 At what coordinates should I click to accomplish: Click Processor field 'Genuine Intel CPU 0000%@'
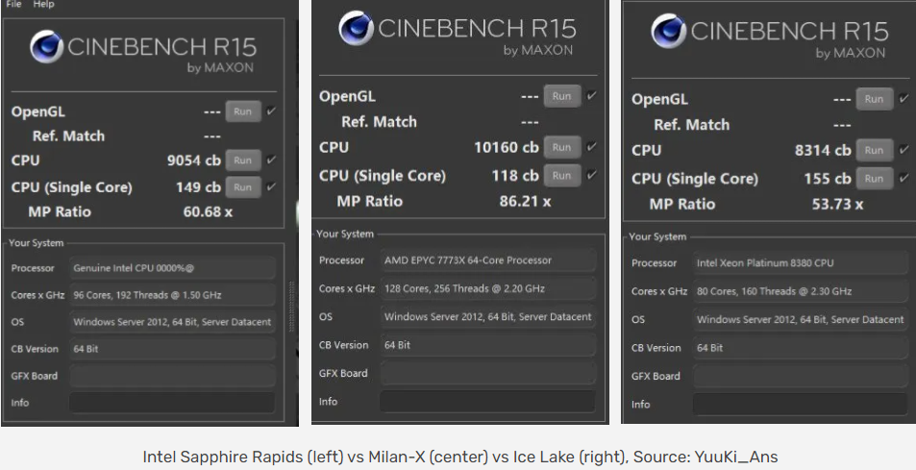[x=172, y=268]
